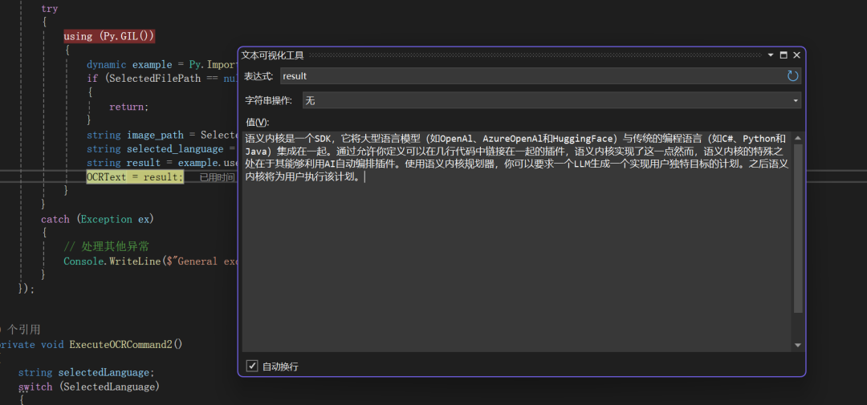The image size is (867, 405).
Task: Click scrollbar down arrow in value box
Action: [797, 345]
